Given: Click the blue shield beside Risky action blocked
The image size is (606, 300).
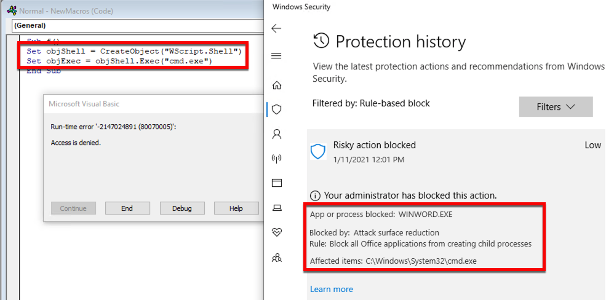Looking at the screenshot, I should (x=317, y=152).
